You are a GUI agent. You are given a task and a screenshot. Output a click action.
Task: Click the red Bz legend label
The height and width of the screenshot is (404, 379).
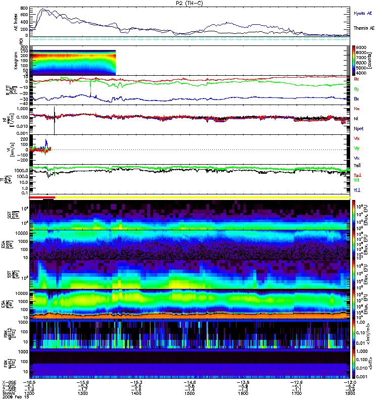(x=356, y=79)
